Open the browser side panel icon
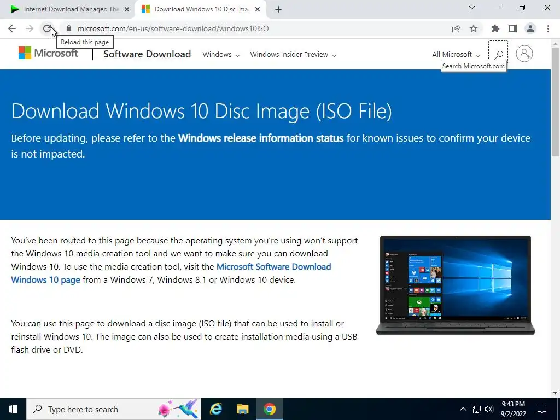Screen dimensions: 560x420 (513, 28)
